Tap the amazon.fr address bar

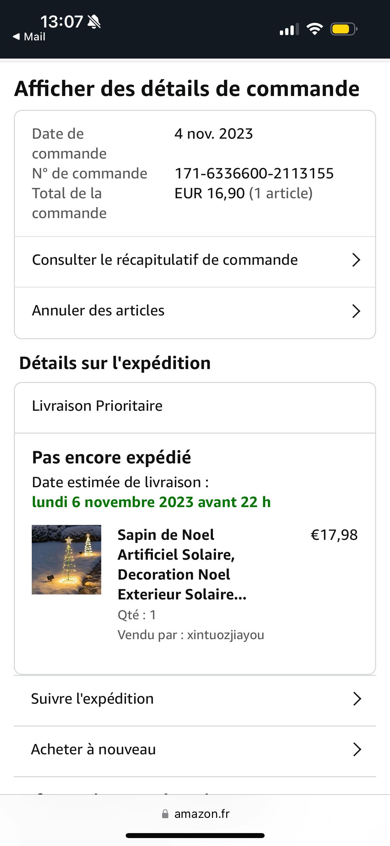[202, 814]
